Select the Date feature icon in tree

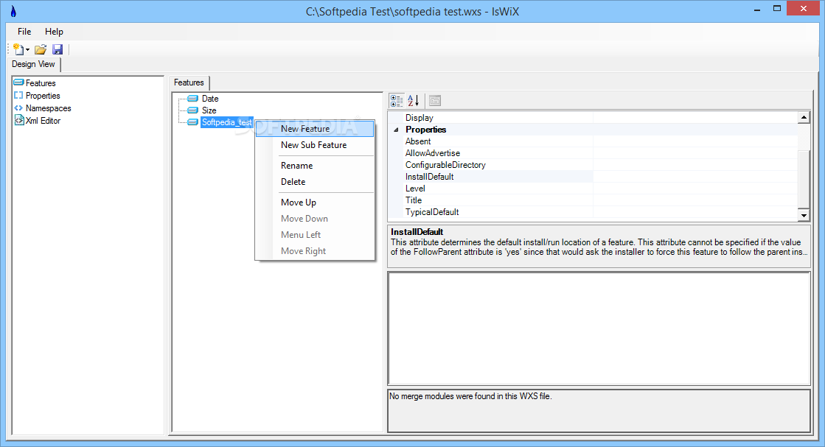193,98
